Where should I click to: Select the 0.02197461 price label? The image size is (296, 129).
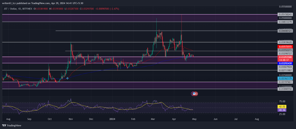click(x=285, y=82)
